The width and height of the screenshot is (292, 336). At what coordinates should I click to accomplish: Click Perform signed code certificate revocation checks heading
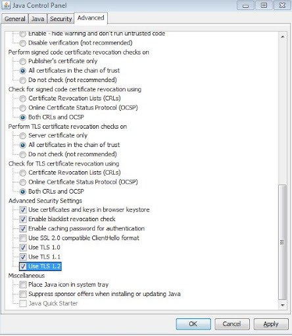pos(79,52)
